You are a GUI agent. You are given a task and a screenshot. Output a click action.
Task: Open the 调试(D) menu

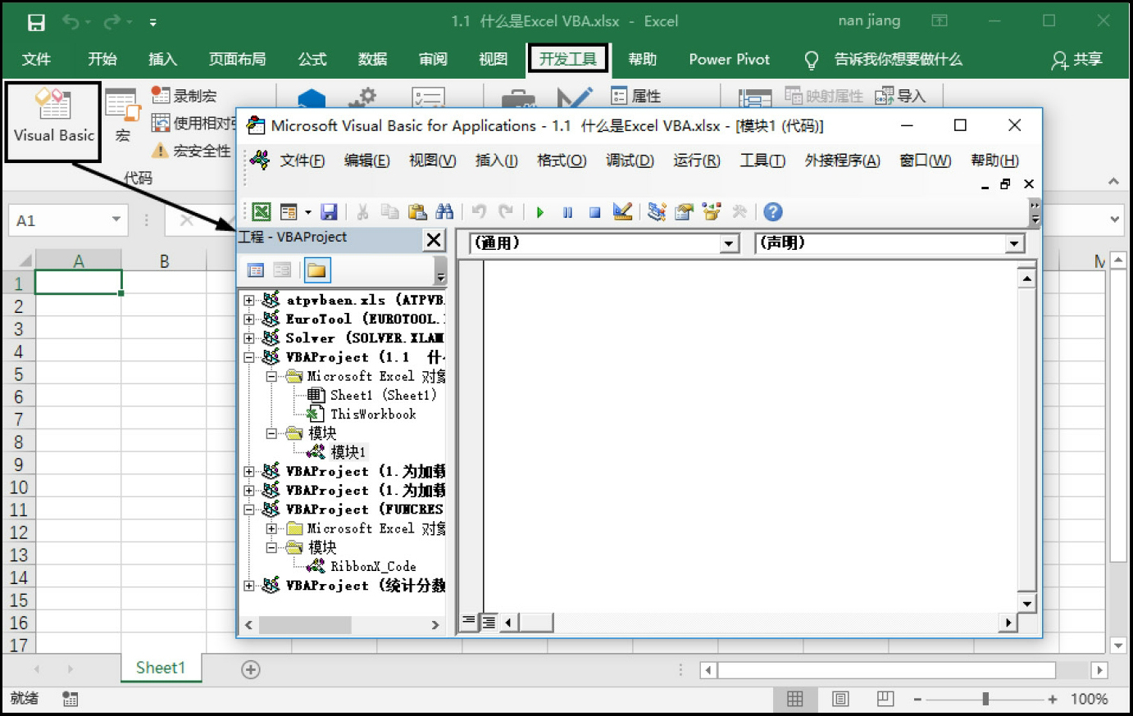tap(629, 161)
